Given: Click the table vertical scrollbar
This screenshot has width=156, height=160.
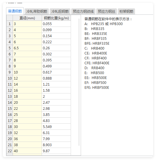Looking at the screenshot, I should coord(79,82).
